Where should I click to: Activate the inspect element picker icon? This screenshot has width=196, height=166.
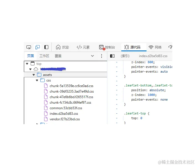point(29,47)
